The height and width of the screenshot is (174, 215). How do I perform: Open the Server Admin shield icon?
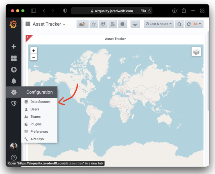click(x=14, y=104)
